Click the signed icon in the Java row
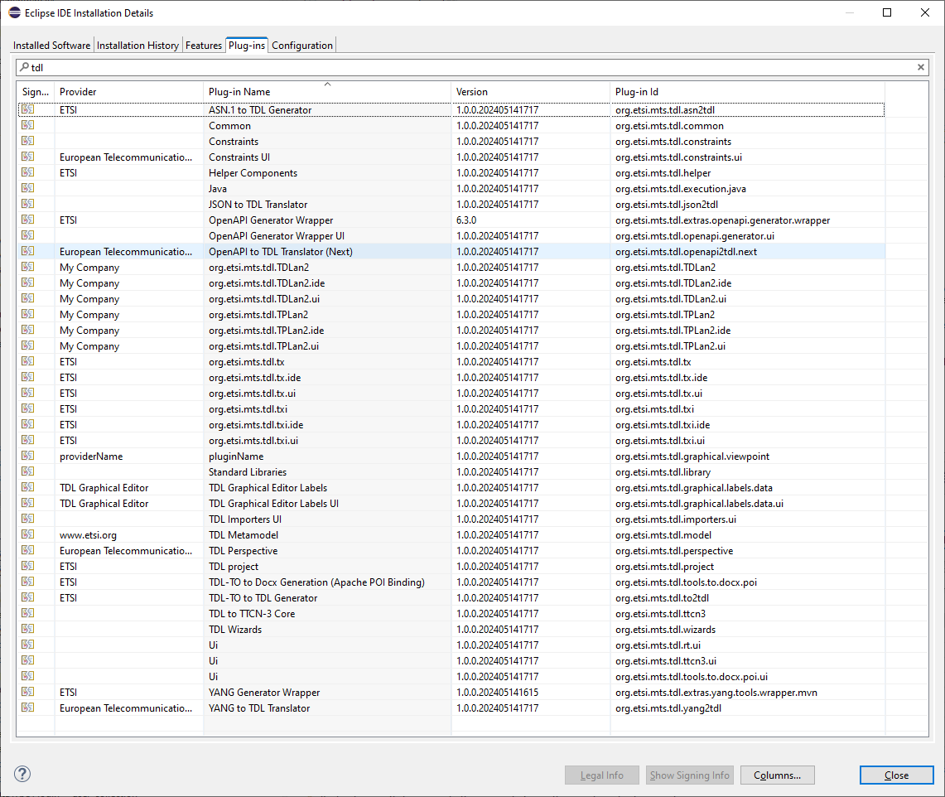This screenshot has height=797, width=945. click(x=27, y=188)
